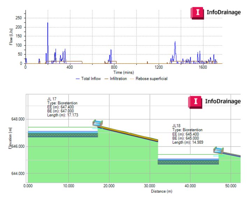Screen dimensions: 252x198
Task: Click the JL18 outlet structure icon
Action: point(218,150)
